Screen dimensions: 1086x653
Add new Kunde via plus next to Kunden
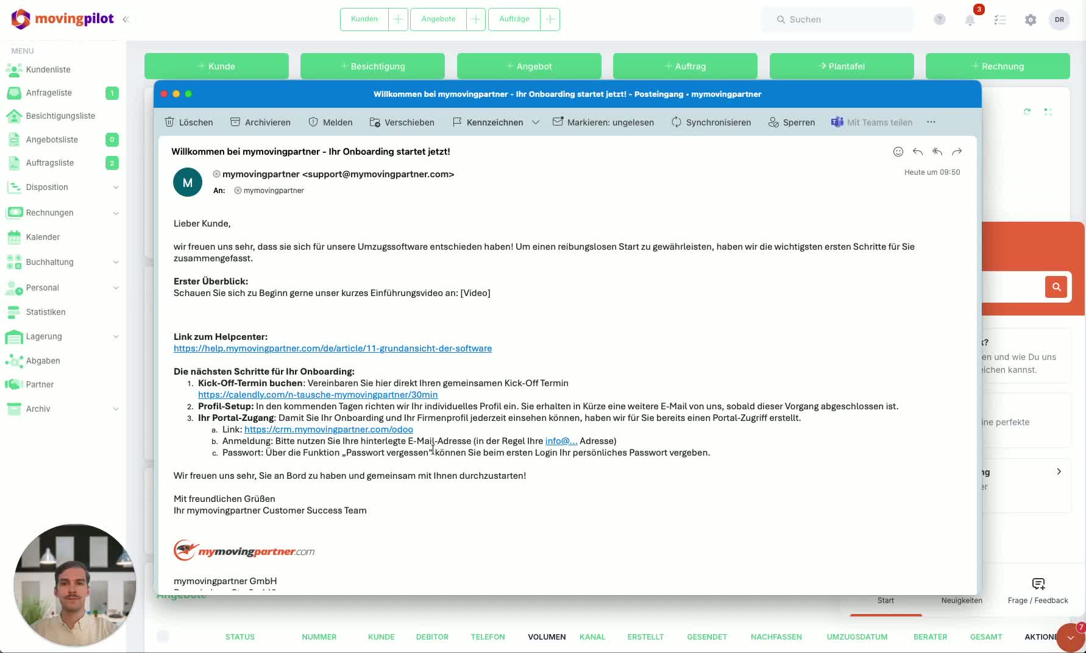pyautogui.click(x=398, y=19)
